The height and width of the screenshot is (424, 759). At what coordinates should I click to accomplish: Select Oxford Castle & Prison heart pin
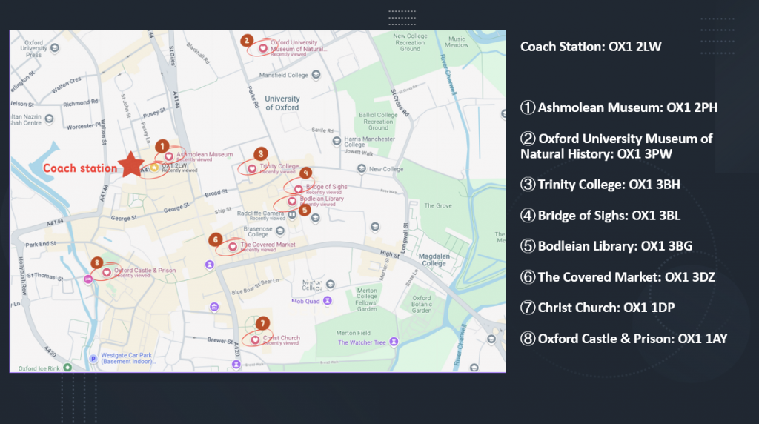[x=106, y=272]
